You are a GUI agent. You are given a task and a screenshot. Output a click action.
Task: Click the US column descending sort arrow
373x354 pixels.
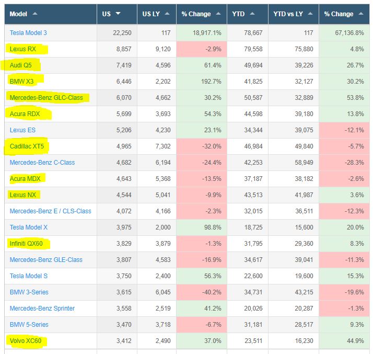118,14
